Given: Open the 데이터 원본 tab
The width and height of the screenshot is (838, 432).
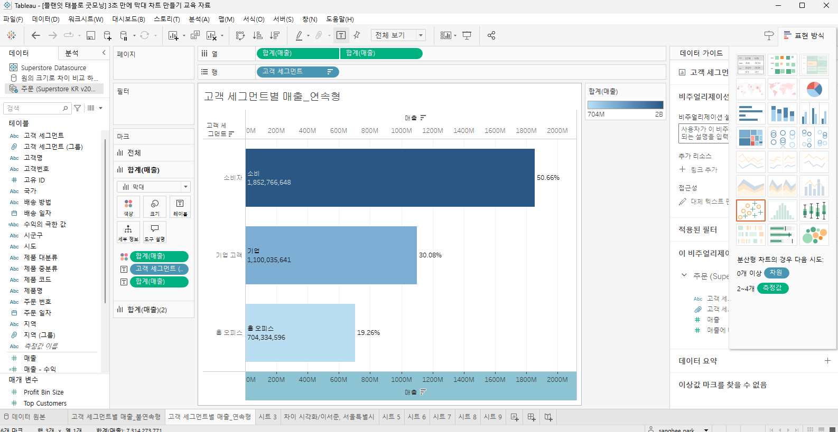Looking at the screenshot, I should [x=25, y=417].
